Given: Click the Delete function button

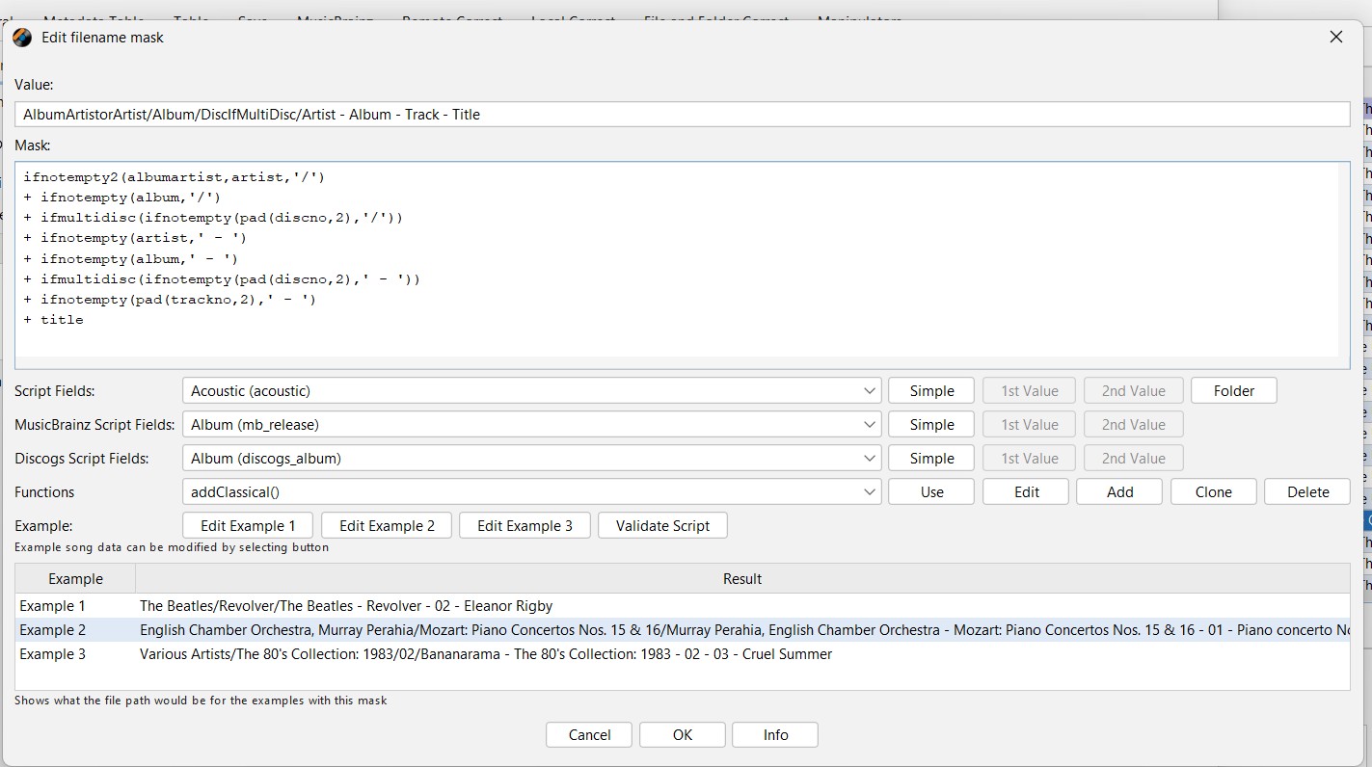Looking at the screenshot, I should coord(1307,491).
